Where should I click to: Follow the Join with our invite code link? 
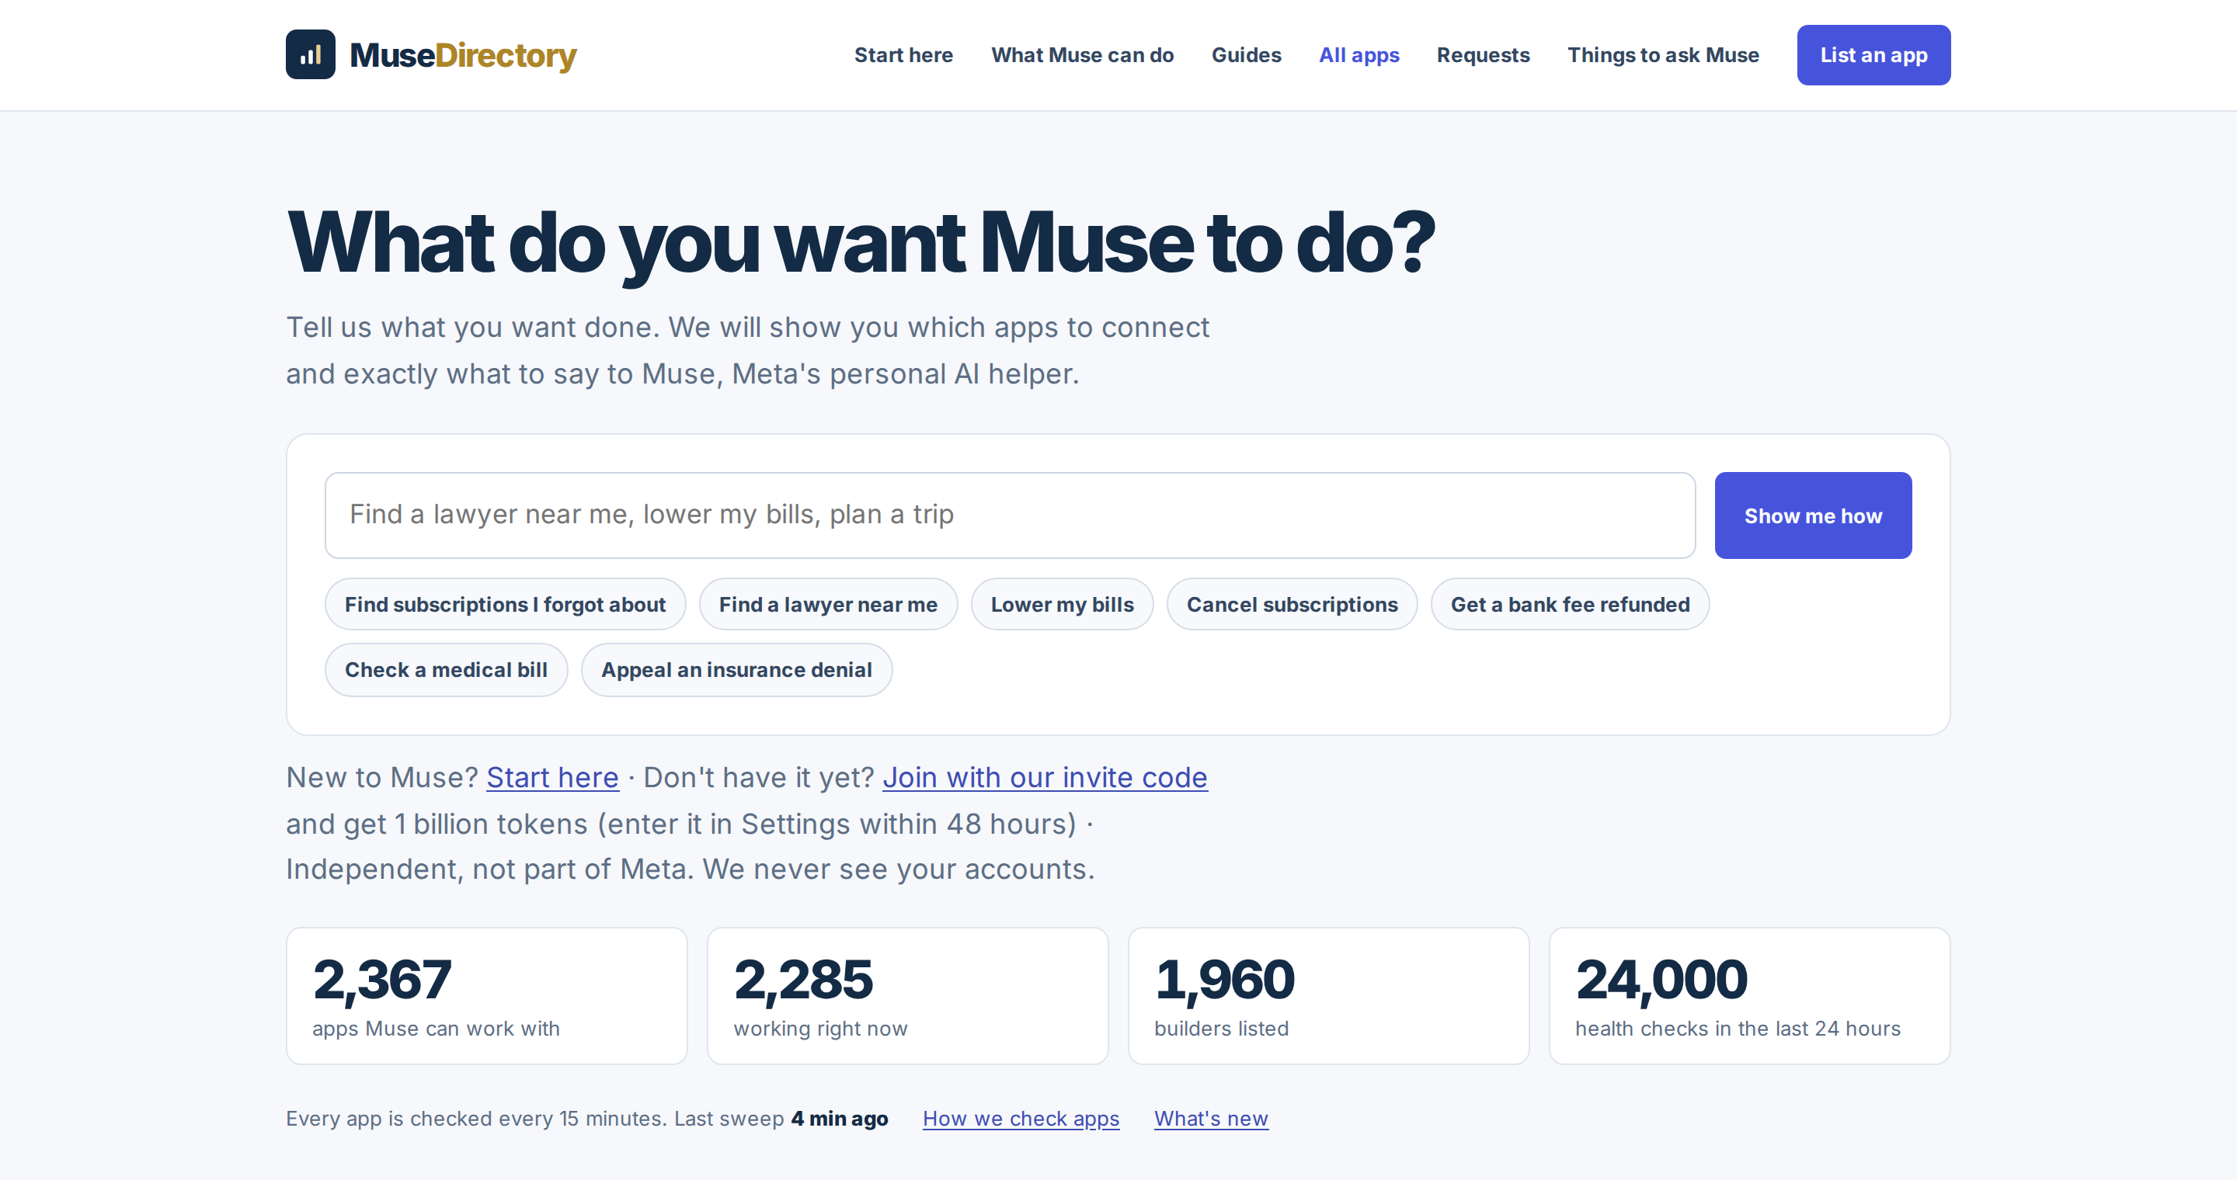1045,776
